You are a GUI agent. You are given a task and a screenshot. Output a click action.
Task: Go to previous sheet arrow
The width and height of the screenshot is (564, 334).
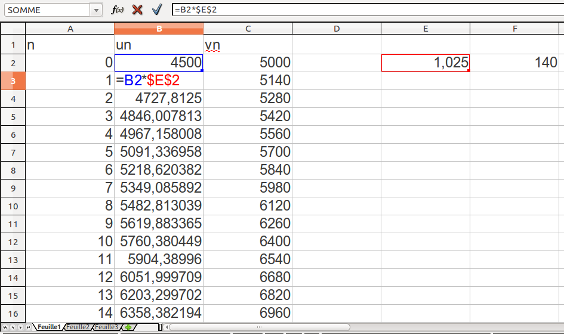13,327
